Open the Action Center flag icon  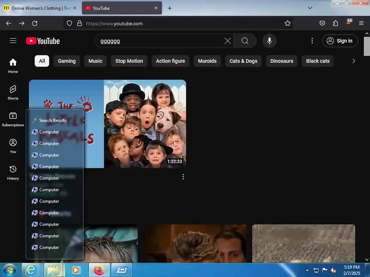pyautogui.click(x=325, y=270)
